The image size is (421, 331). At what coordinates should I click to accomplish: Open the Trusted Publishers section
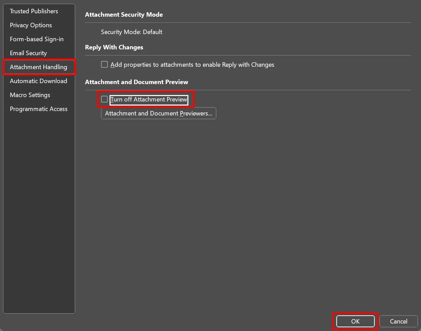tap(34, 11)
